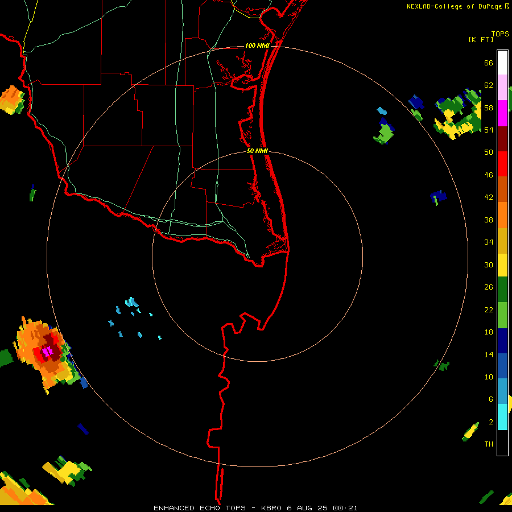512x512 pixels.
Task: Click the dark green 26 kft legend swatch
Action: (x=502, y=290)
